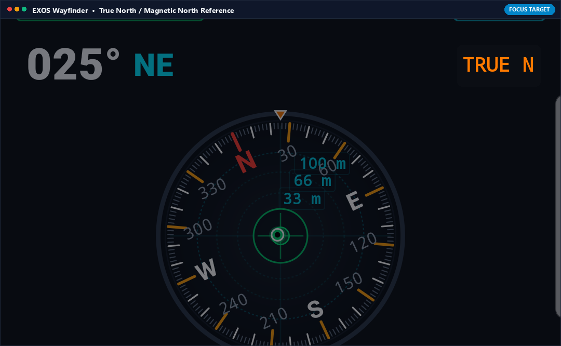Click the 025° heading readout
The height and width of the screenshot is (346, 561).
tap(74, 65)
